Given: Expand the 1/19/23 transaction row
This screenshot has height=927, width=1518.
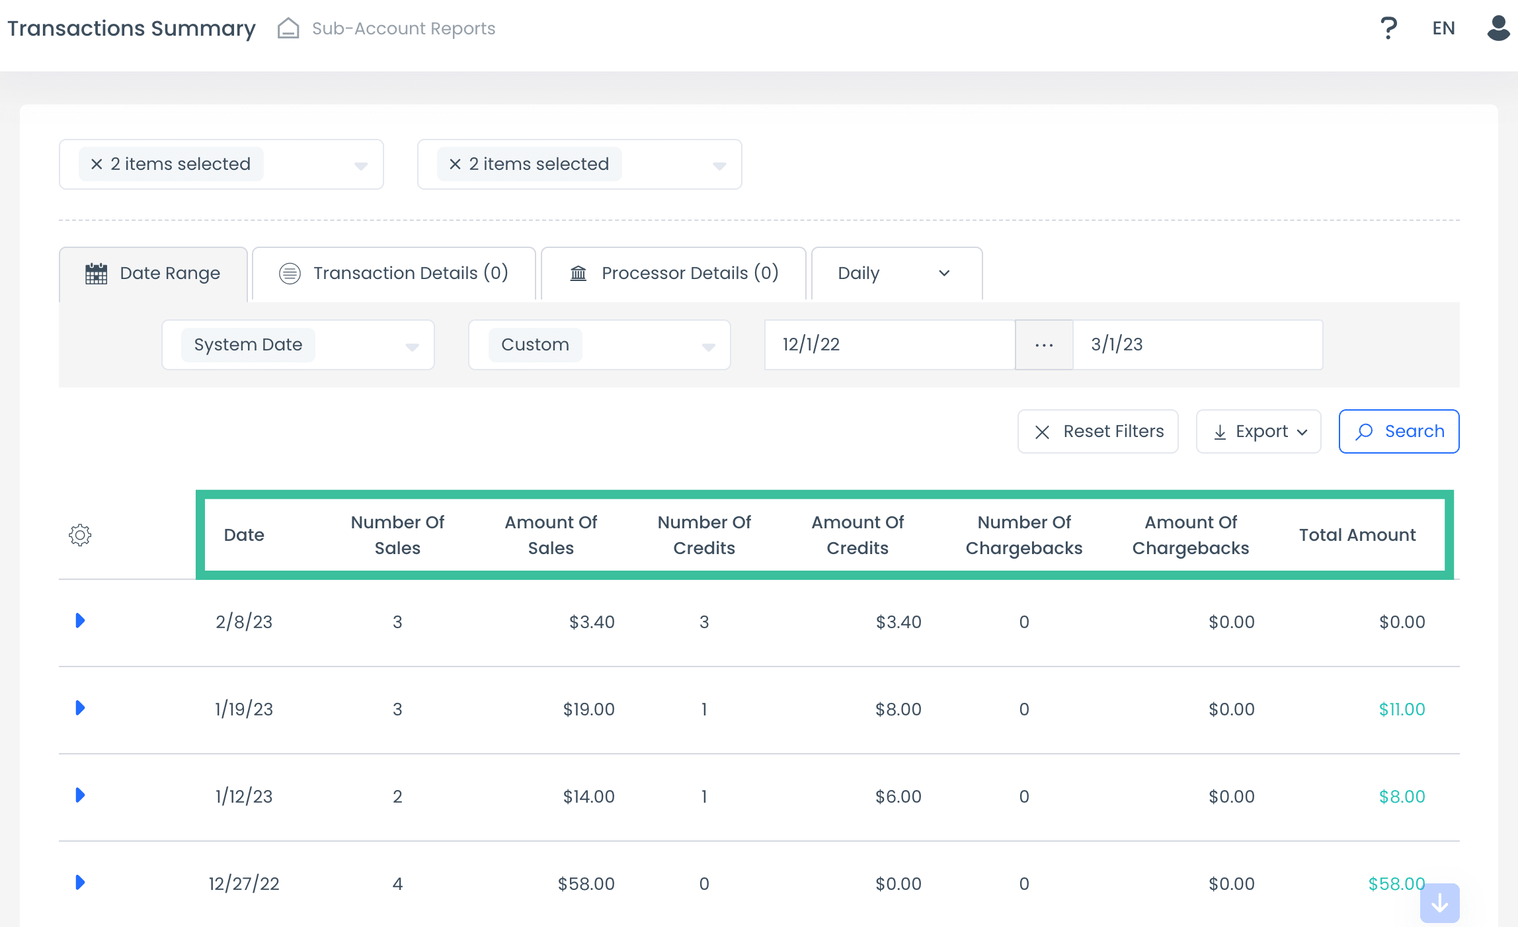Looking at the screenshot, I should coord(80,708).
